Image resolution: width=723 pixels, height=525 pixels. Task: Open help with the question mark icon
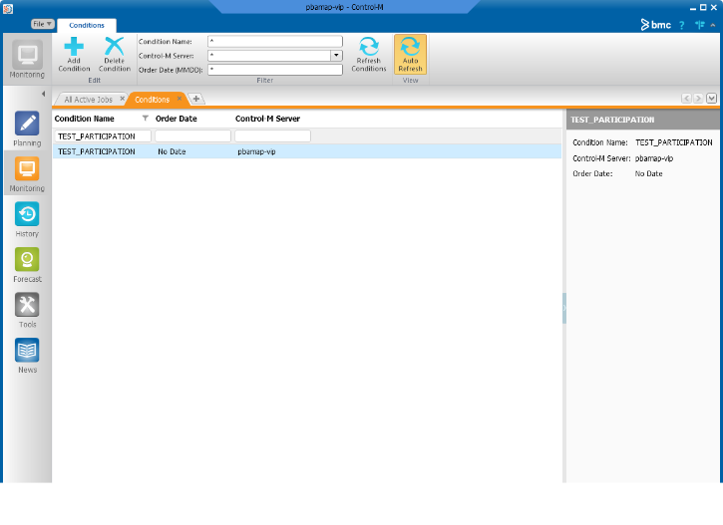click(682, 25)
